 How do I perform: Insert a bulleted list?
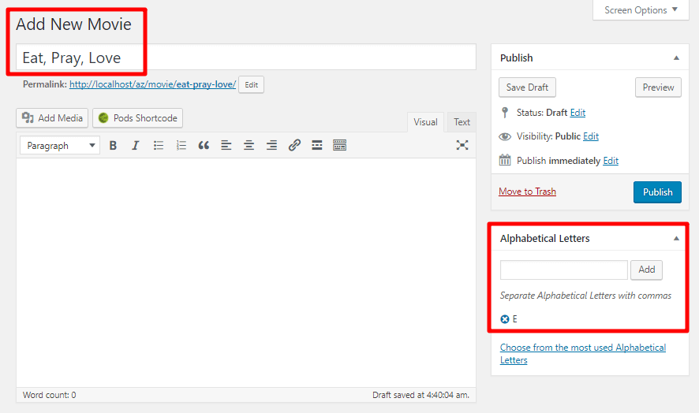[x=159, y=145]
